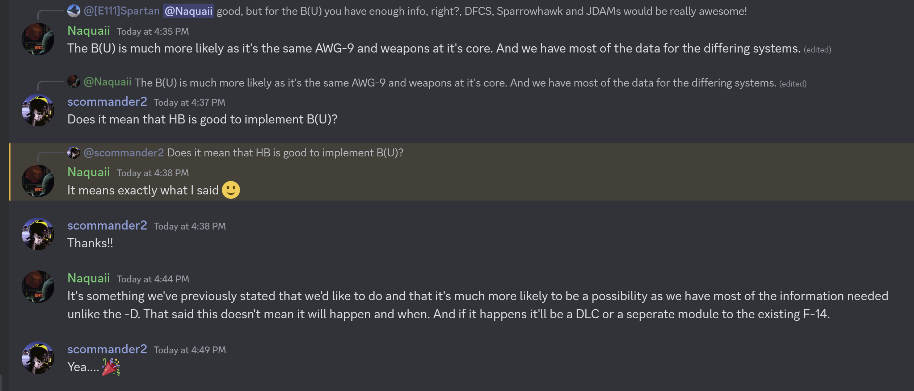Click the 'Today at 4:44 PM' timestamp
Viewport: 914px width, 391px height.
(153, 279)
